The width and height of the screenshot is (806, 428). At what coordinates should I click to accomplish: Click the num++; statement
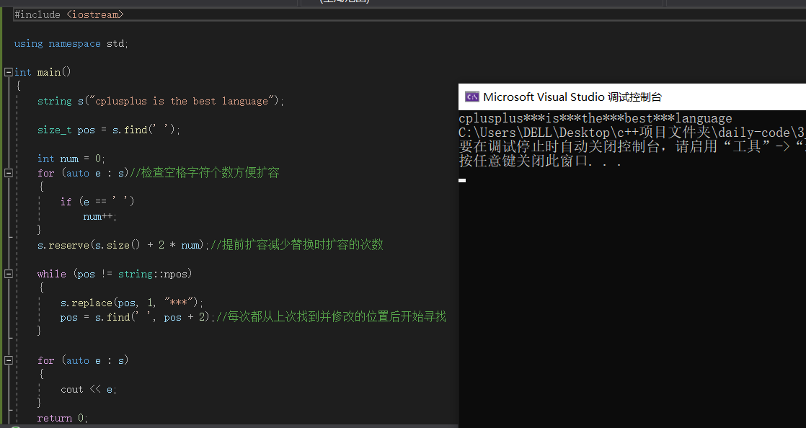click(x=99, y=216)
